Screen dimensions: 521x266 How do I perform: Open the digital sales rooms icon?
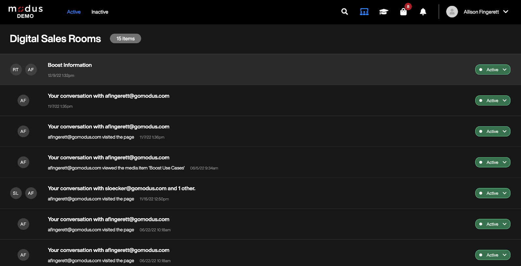pos(364,12)
